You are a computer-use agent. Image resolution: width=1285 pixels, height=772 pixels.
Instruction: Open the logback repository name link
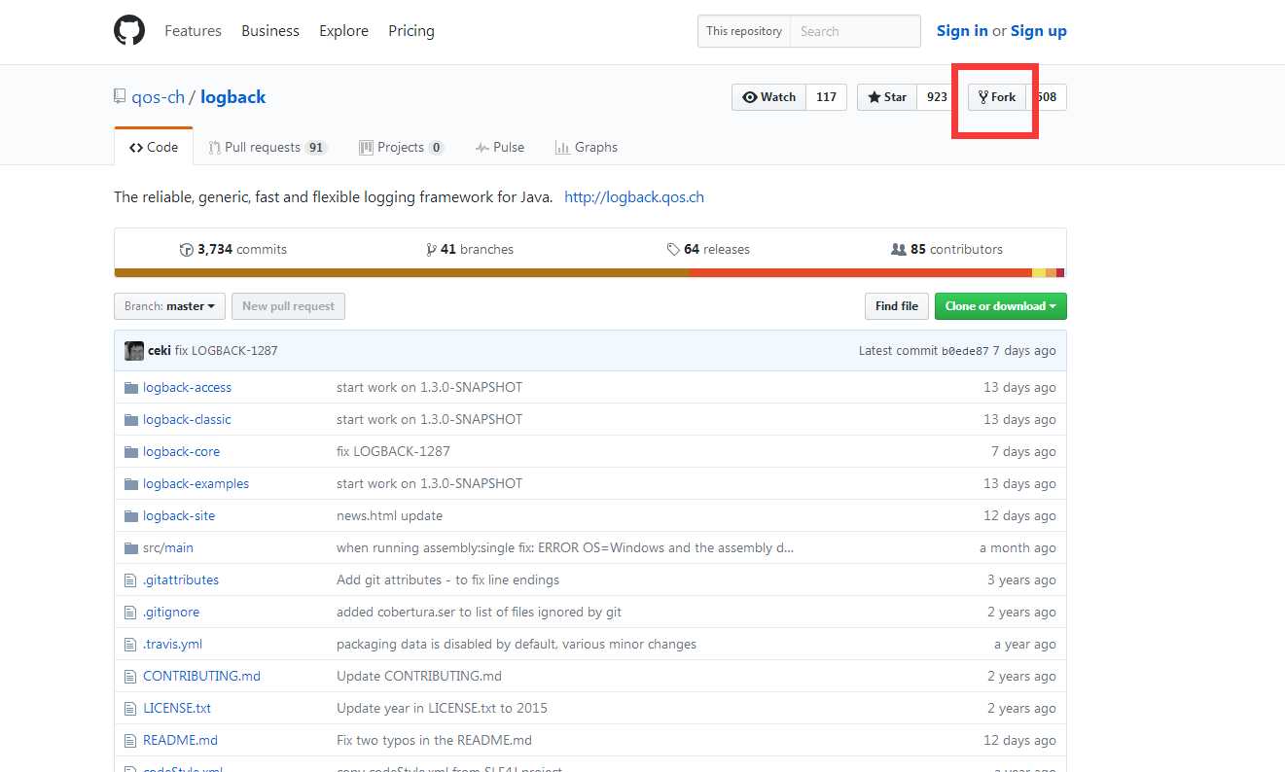click(233, 97)
